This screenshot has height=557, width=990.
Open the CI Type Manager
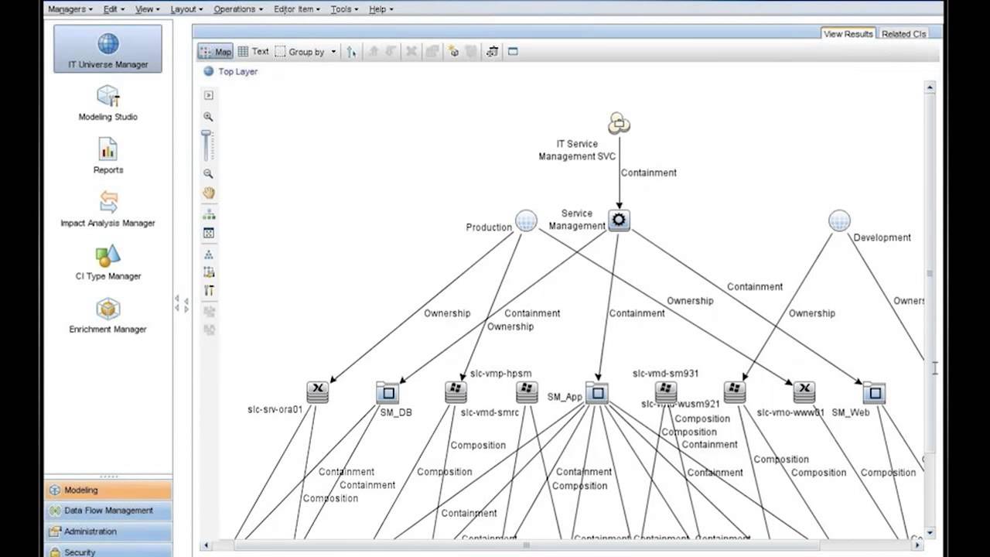coord(108,261)
